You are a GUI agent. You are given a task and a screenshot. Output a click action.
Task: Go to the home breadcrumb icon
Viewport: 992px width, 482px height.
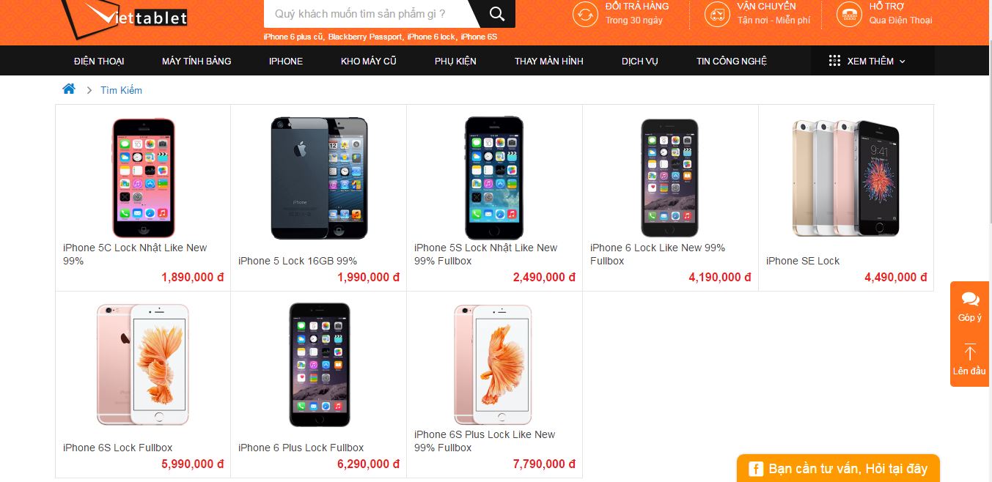pos(69,89)
